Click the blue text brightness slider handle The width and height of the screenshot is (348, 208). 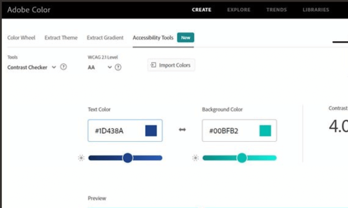128,158
